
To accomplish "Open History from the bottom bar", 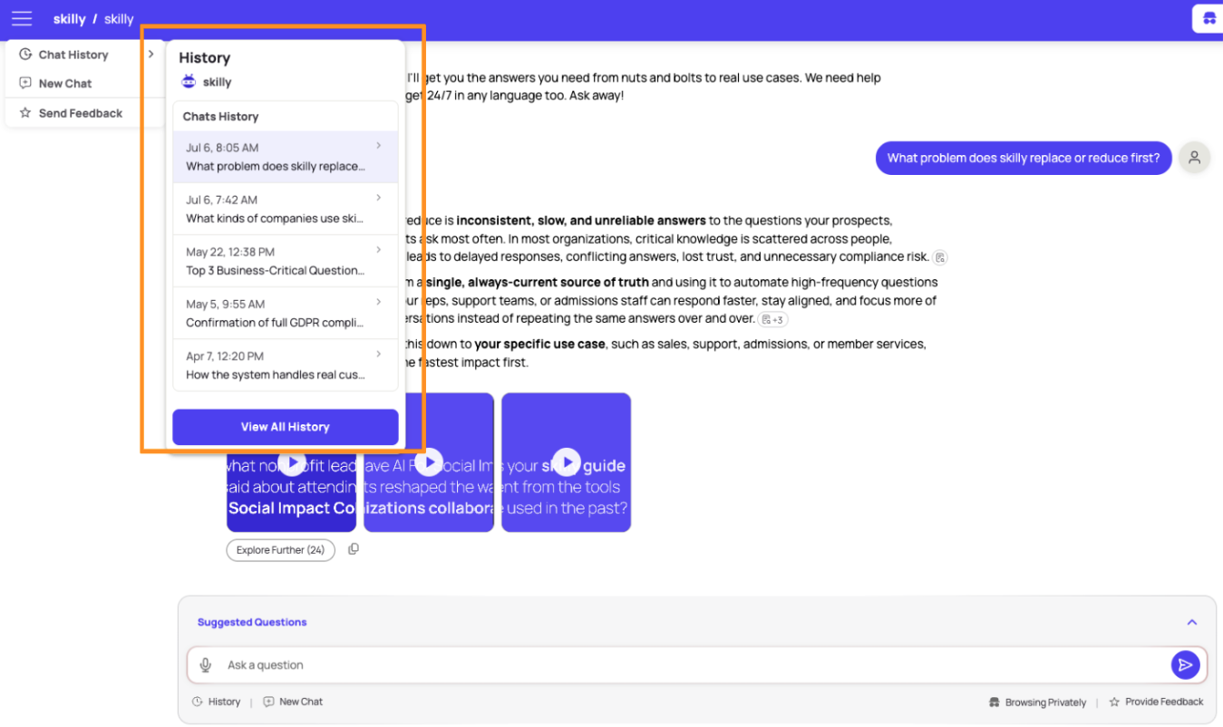I will (x=217, y=702).
